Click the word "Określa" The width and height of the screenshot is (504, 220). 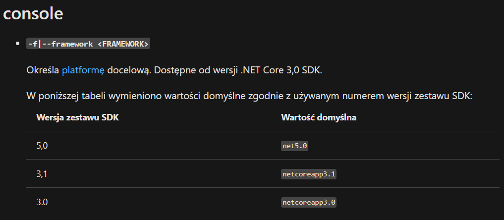[43, 70]
